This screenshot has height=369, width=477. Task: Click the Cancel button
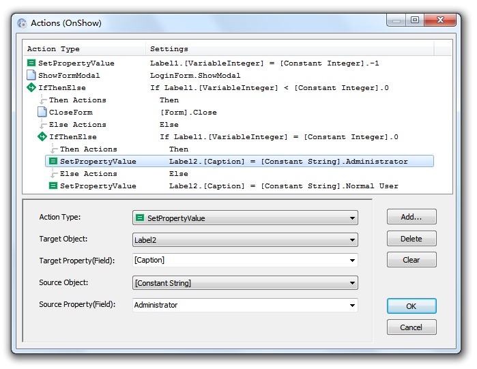tap(411, 327)
